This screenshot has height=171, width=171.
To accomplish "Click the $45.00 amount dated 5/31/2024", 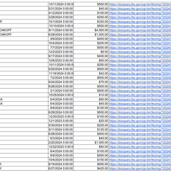I will [x=91, y=9].
